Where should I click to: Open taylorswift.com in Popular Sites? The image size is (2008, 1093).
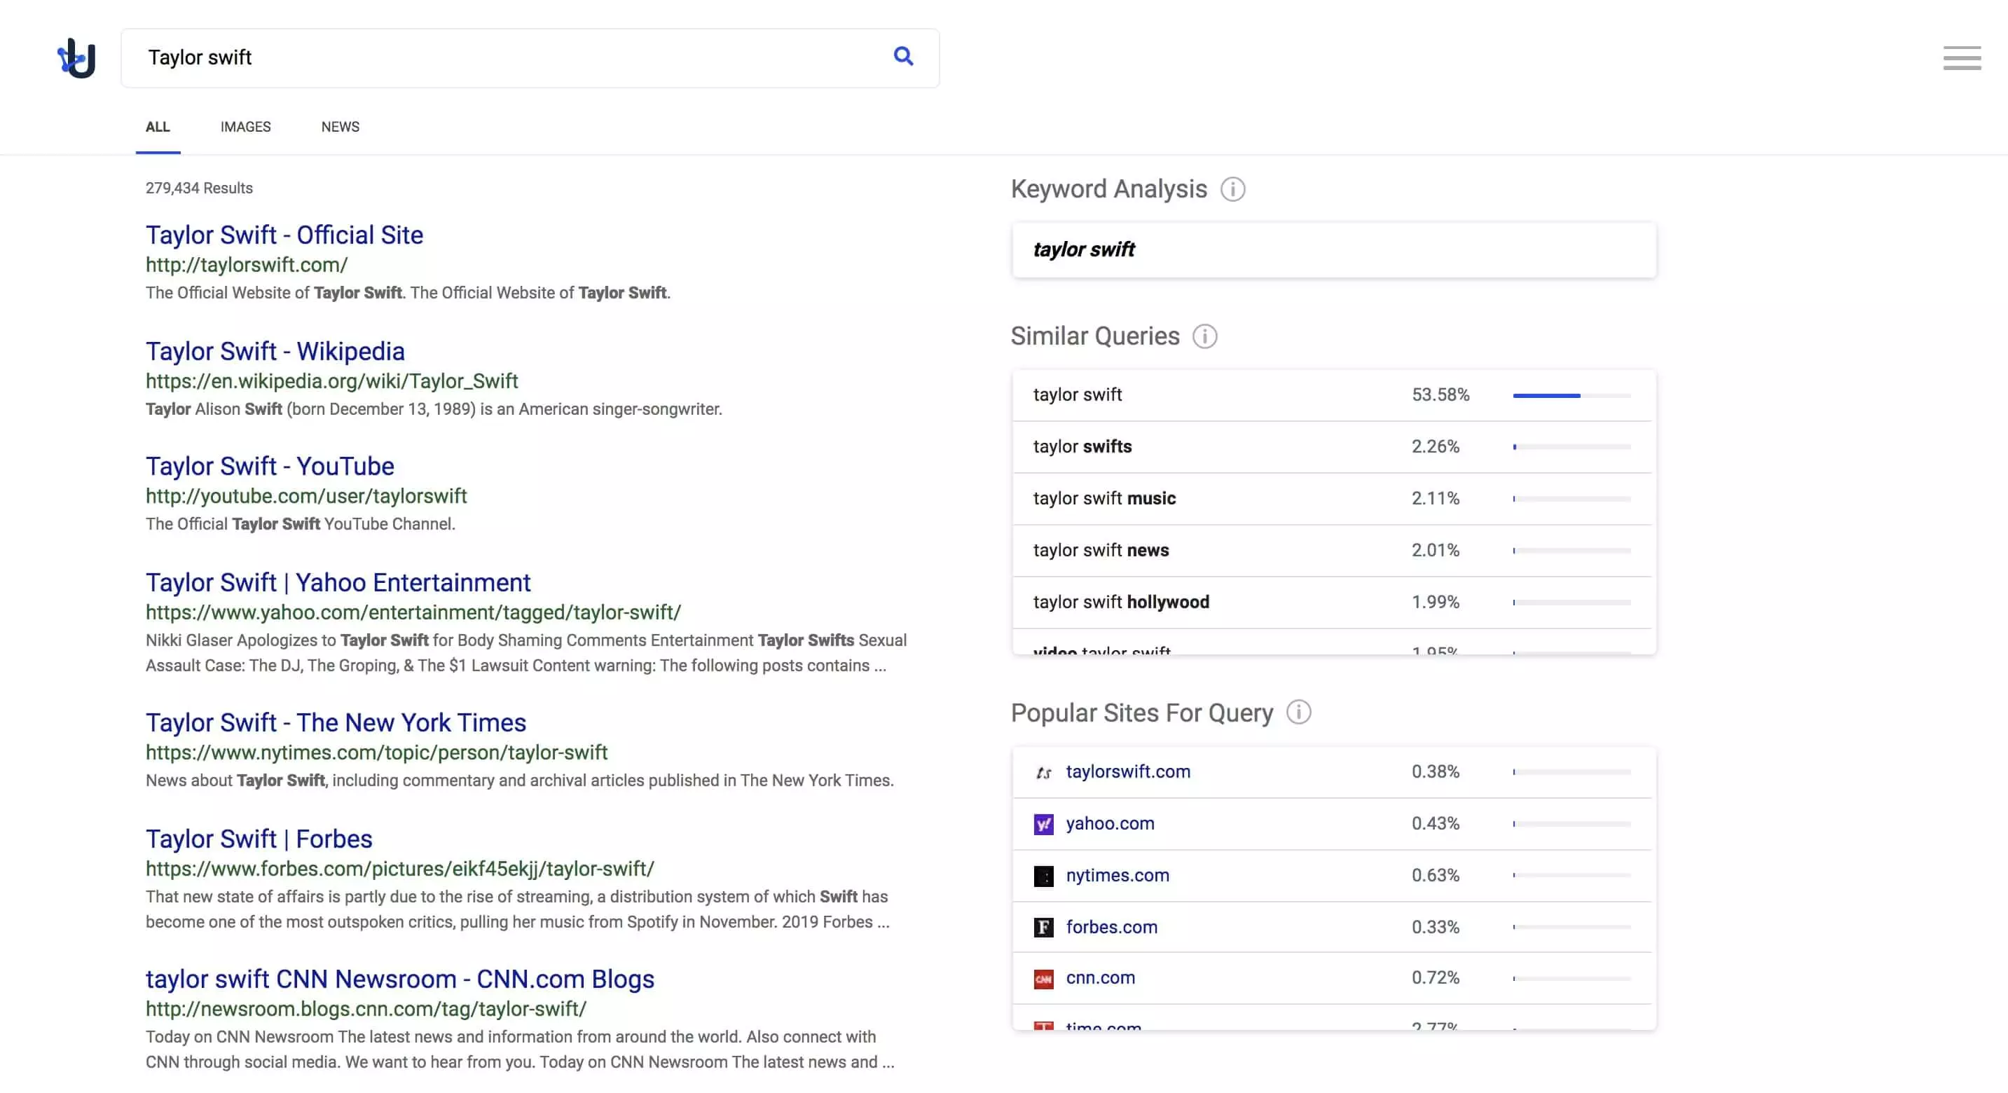pos(1128,772)
